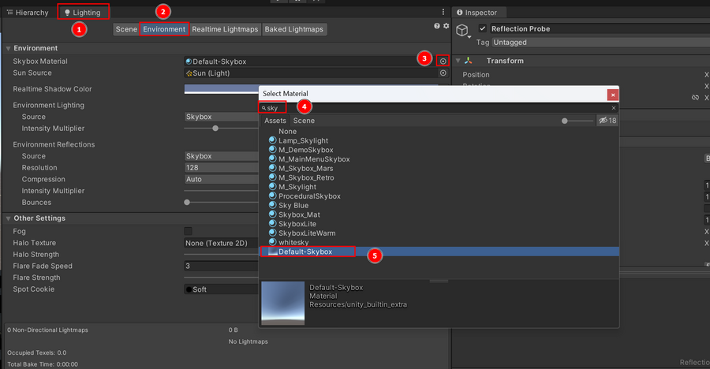
Task: Select the Realtime Lightmaps tab
Action: [225, 29]
